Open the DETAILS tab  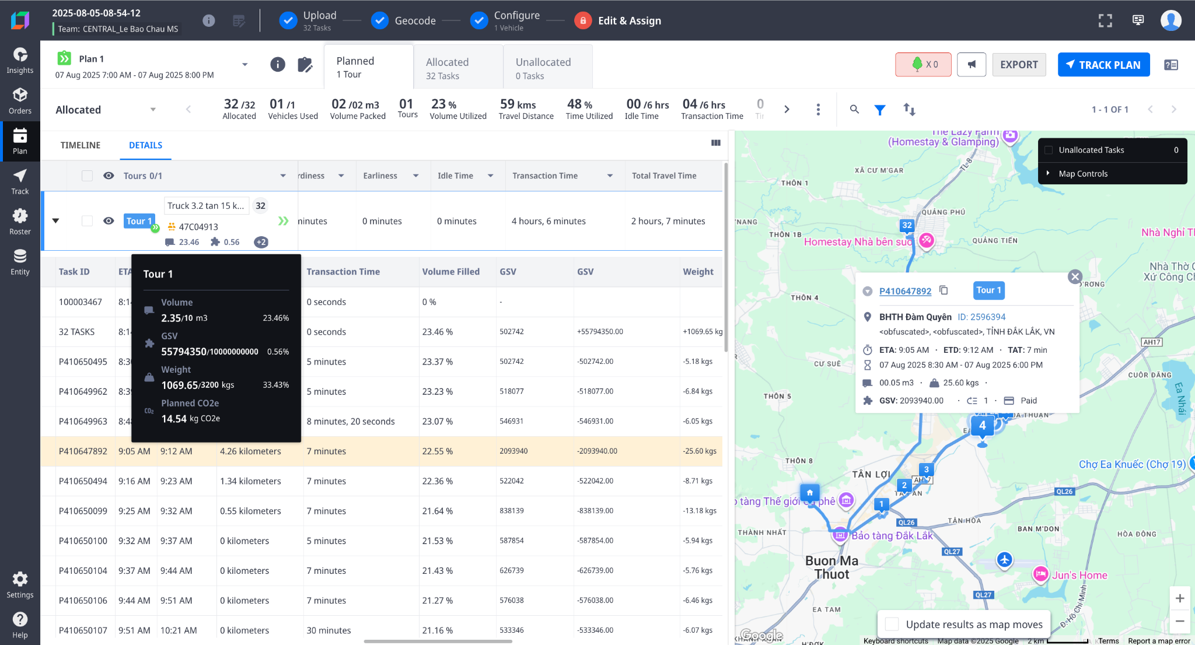(146, 145)
